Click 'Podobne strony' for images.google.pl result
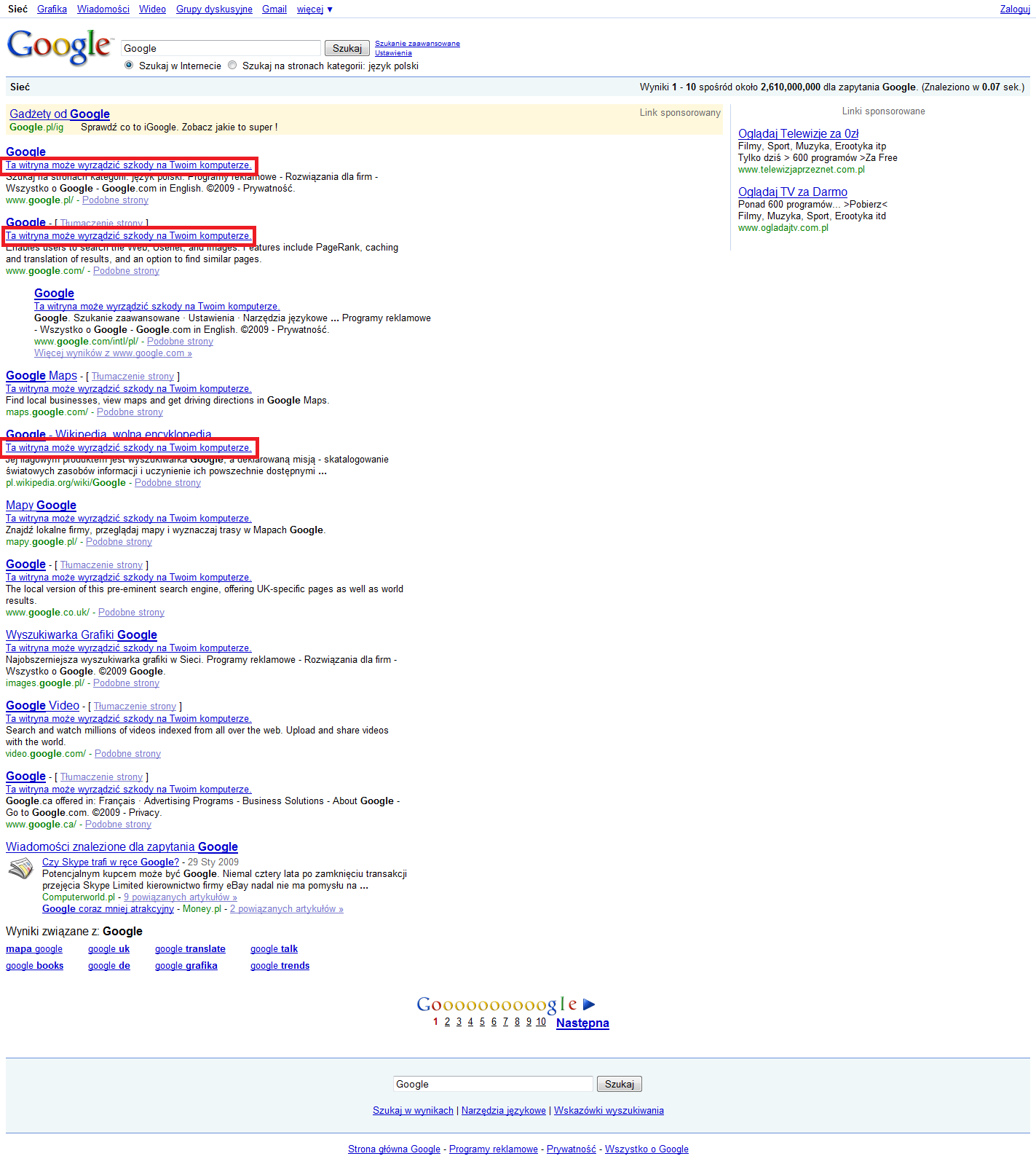 126,683
